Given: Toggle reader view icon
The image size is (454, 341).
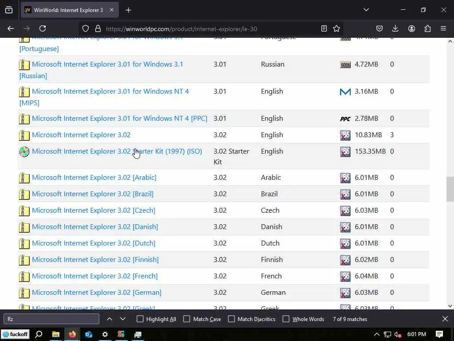Looking at the screenshot, I should click(324, 28).
